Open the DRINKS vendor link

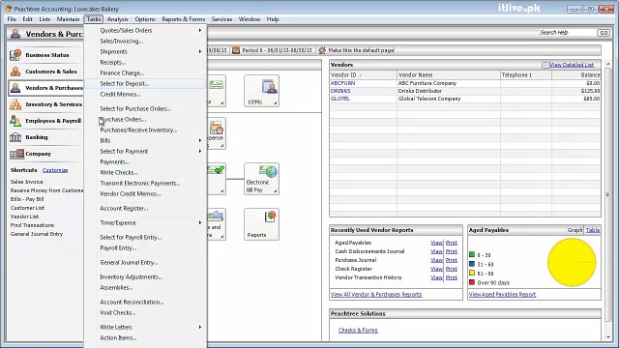click(x=340, y=91)
